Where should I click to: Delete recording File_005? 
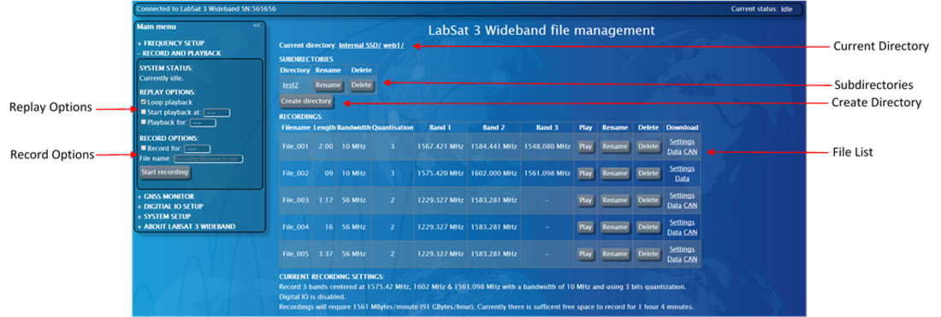648,254
